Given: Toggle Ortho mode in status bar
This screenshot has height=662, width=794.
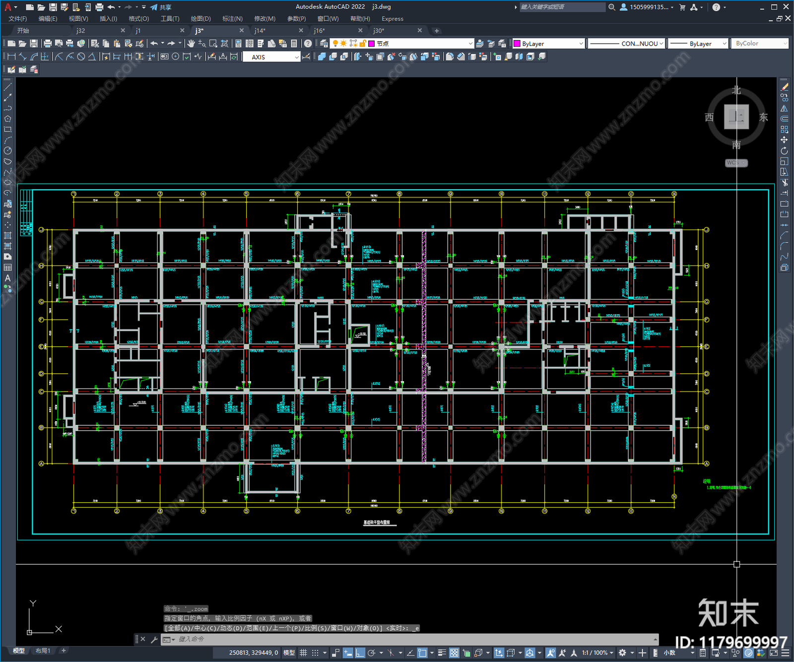Looking at the screenshot, I should click(x=360, y=653).
